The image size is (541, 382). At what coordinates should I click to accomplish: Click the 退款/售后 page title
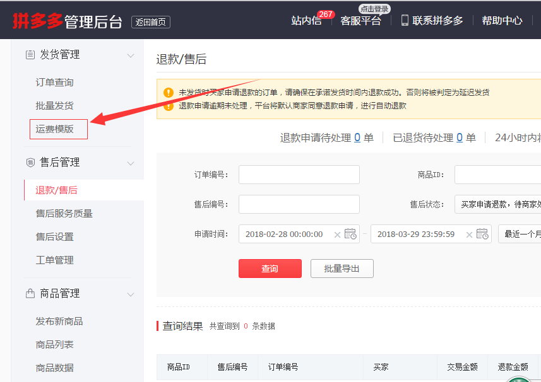pos(181,59)
